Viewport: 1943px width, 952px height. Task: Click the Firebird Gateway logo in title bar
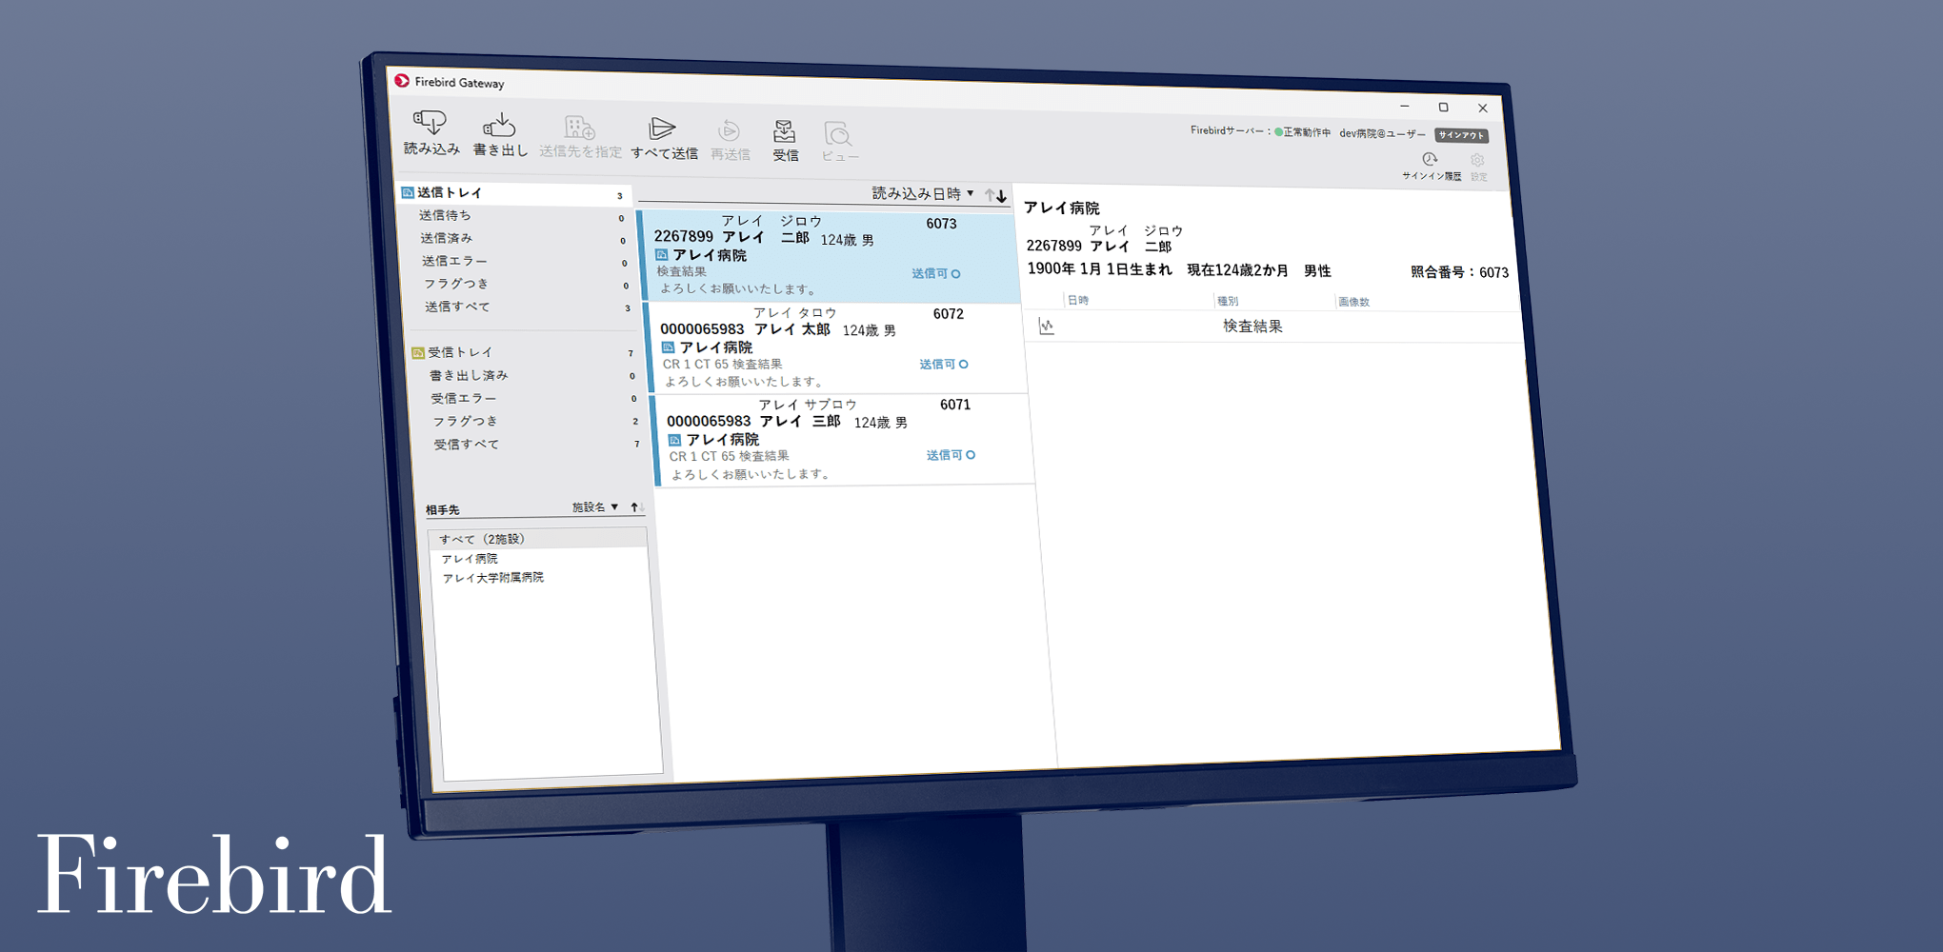pos(402,81)
